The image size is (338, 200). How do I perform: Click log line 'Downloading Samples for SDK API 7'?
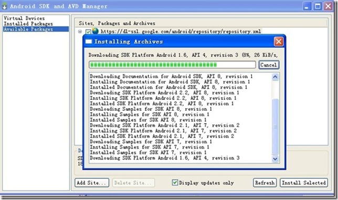click(x=151, y=142)
